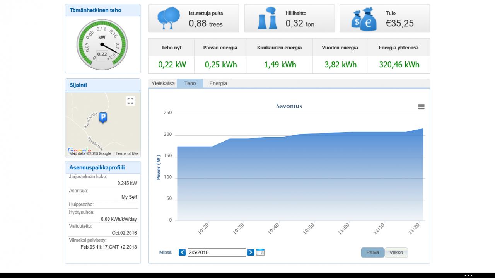Click the power gauge dial
The height and width of the screenshot is (278, 495).
[102, 45]
